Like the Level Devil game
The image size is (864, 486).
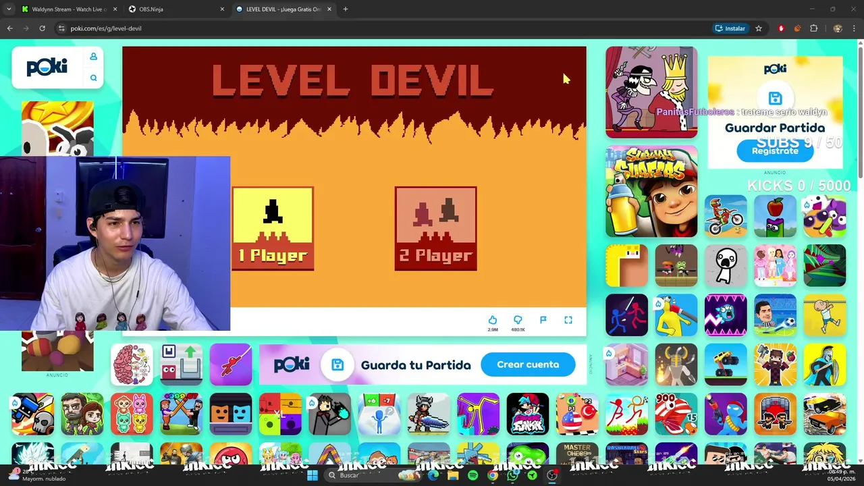[x=493, y=320]
